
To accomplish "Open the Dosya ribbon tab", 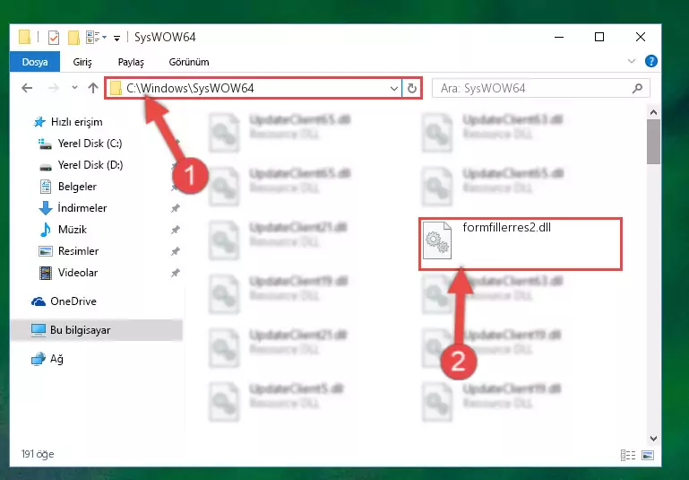I will click(x=35, y=62).
